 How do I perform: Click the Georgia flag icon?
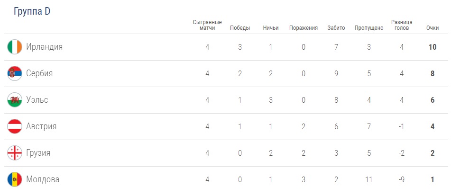coord(15,153)
